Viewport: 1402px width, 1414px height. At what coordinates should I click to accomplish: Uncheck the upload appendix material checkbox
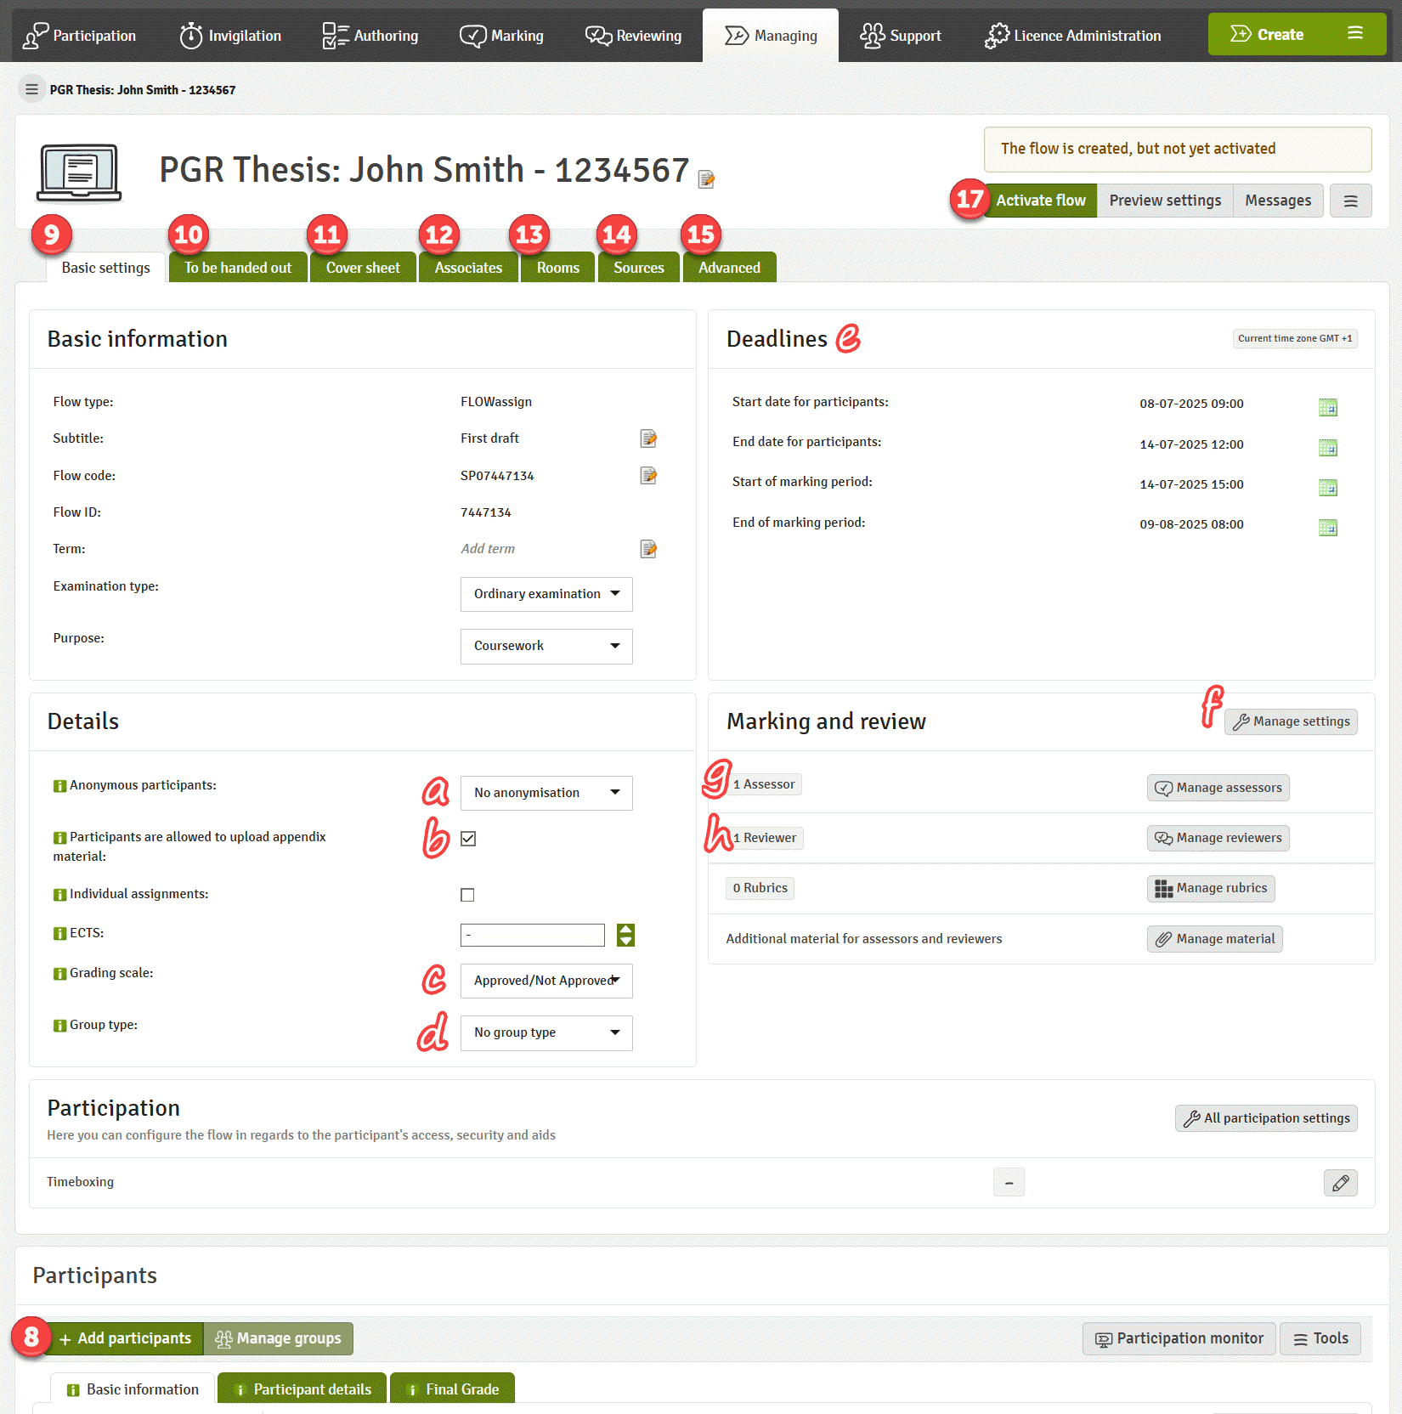pos(468,839)
